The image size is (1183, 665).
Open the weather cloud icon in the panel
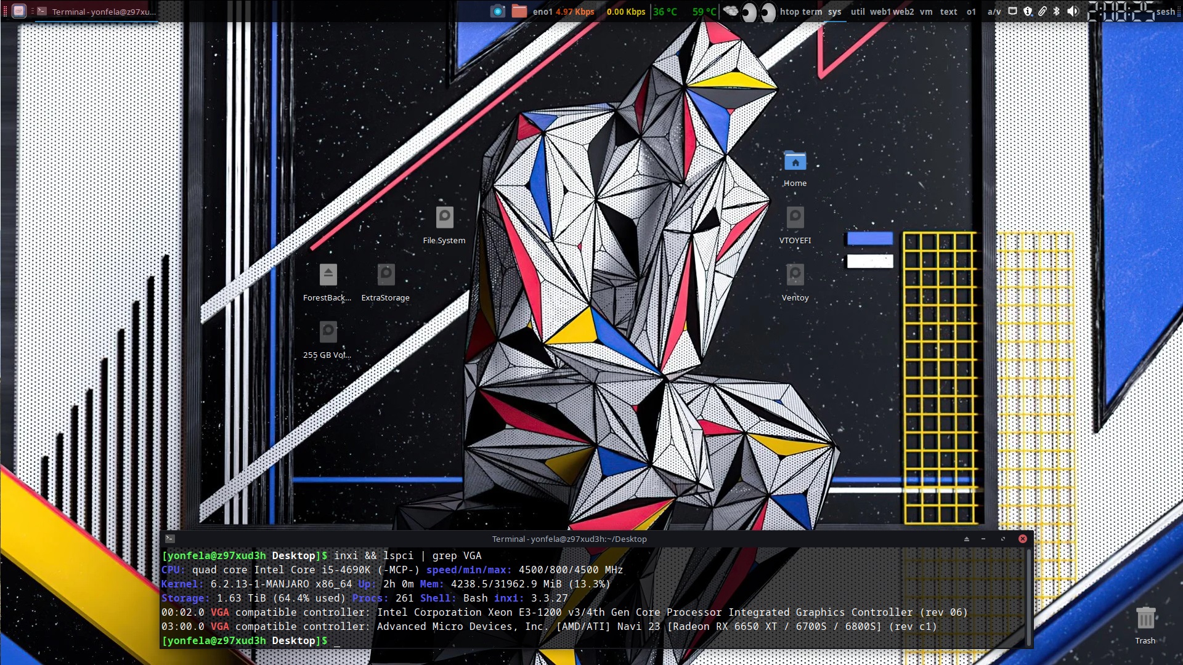tap(730, 11)
